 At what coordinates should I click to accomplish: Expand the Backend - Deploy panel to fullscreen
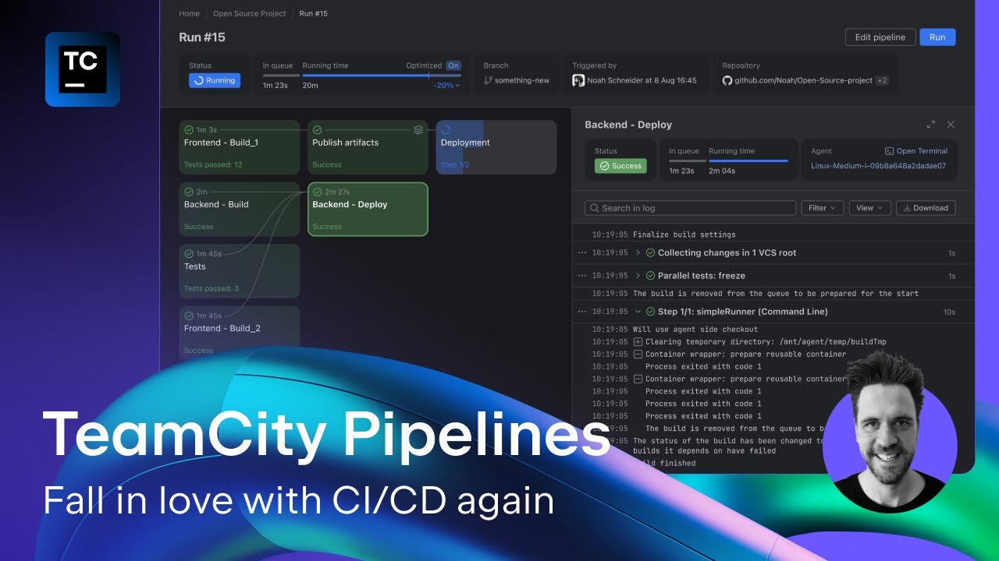coord(930,125)
